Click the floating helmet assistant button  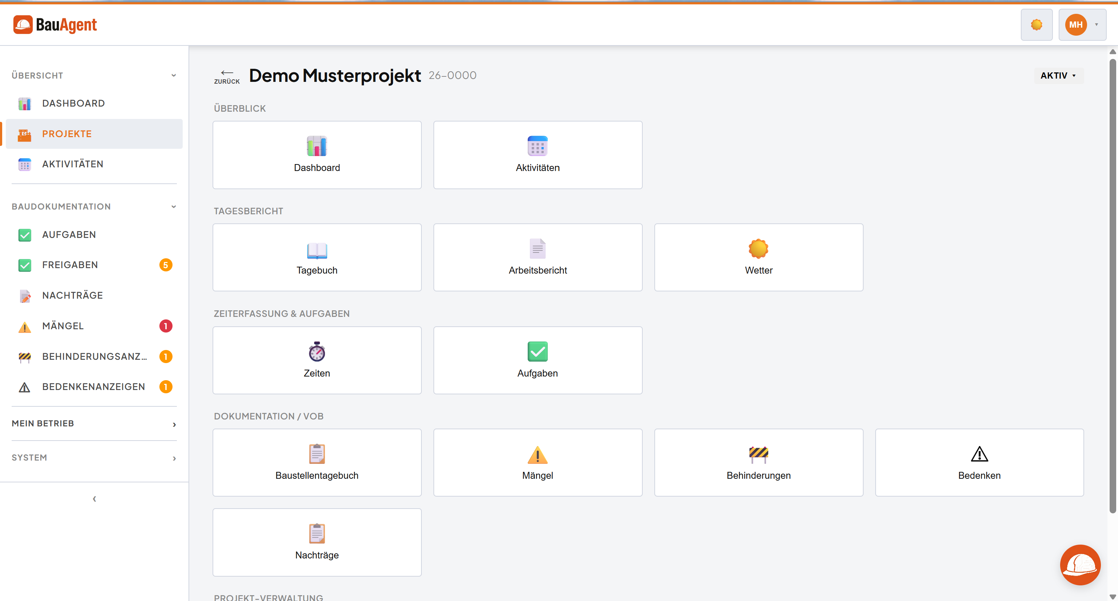(x=1080, y=565)
